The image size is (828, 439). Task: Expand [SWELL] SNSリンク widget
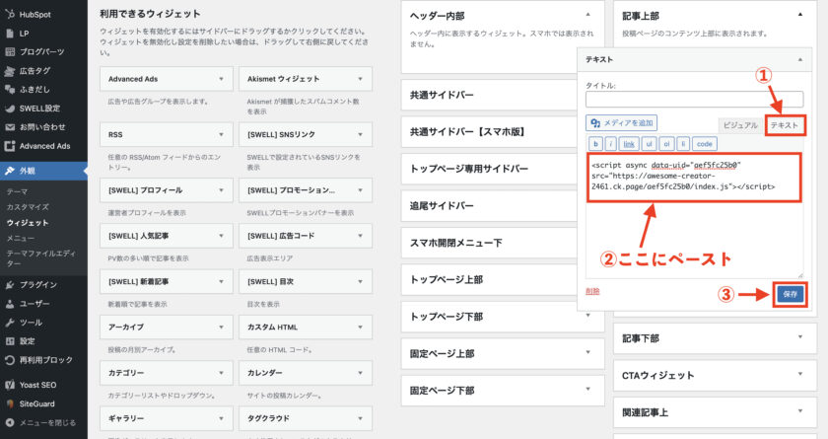(360, 135)
